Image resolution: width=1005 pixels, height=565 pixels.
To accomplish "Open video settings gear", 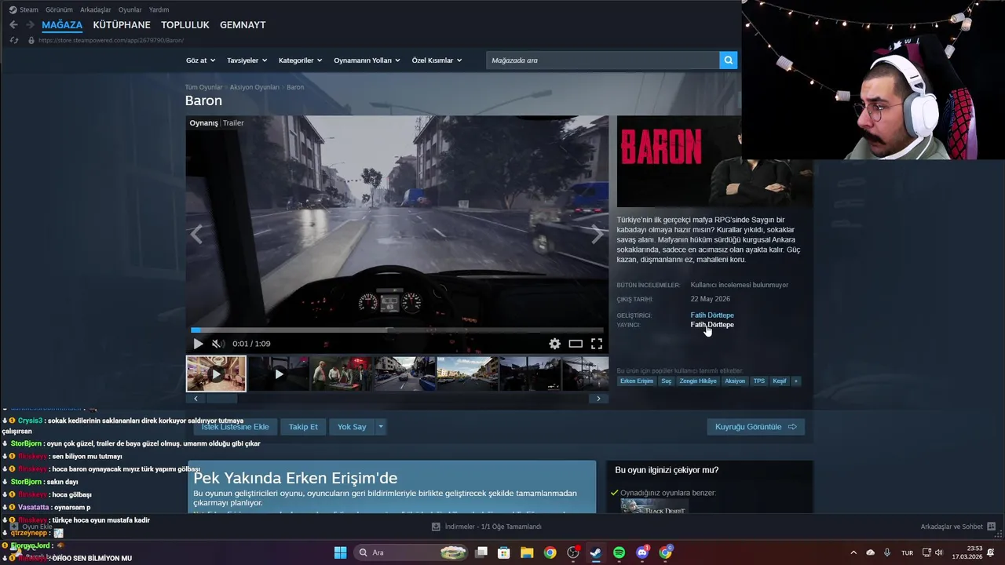I will click(x=554, y=344).
